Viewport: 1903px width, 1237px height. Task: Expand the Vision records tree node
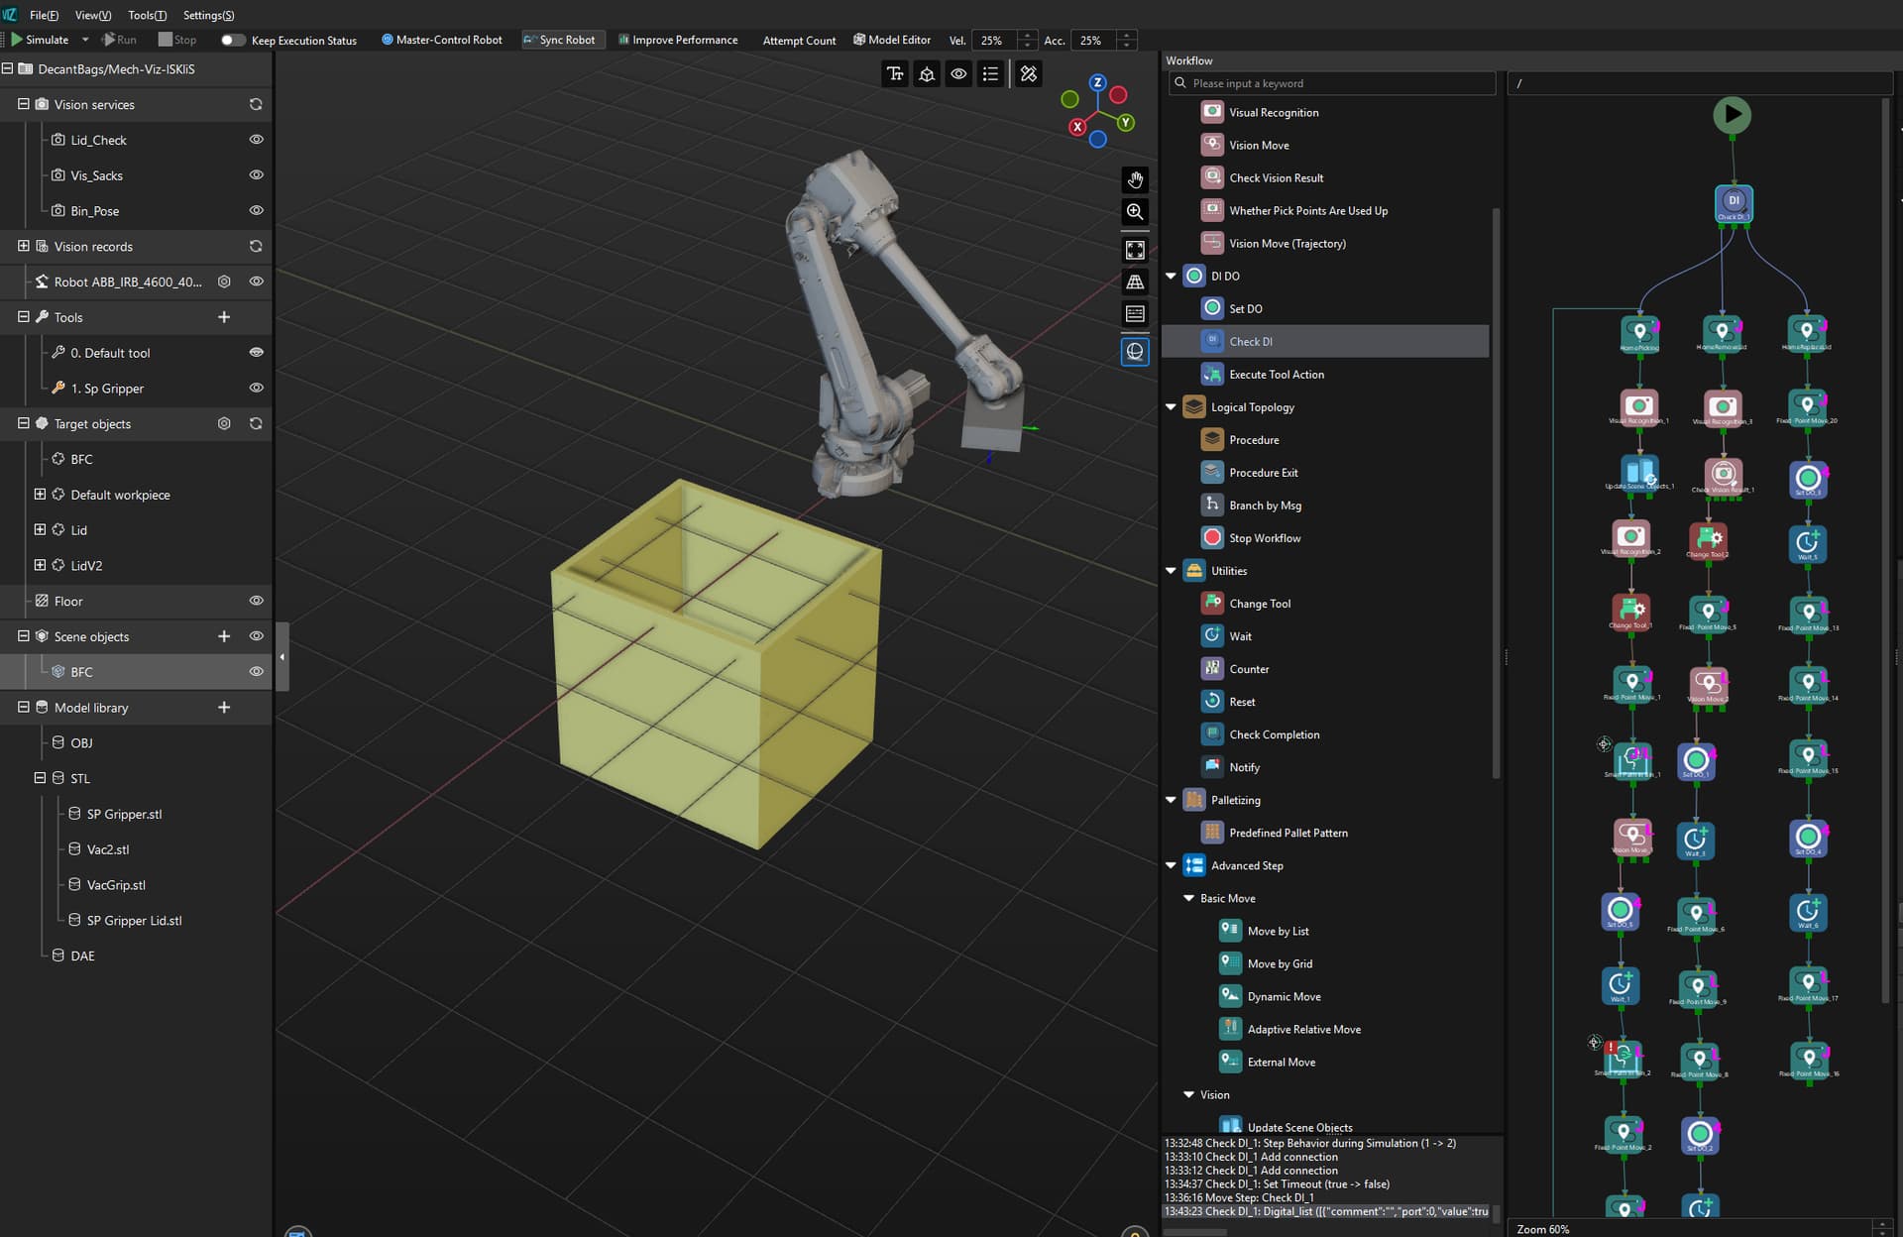point(23,246)
